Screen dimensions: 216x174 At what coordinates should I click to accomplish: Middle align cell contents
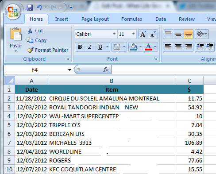click(178, 34)
